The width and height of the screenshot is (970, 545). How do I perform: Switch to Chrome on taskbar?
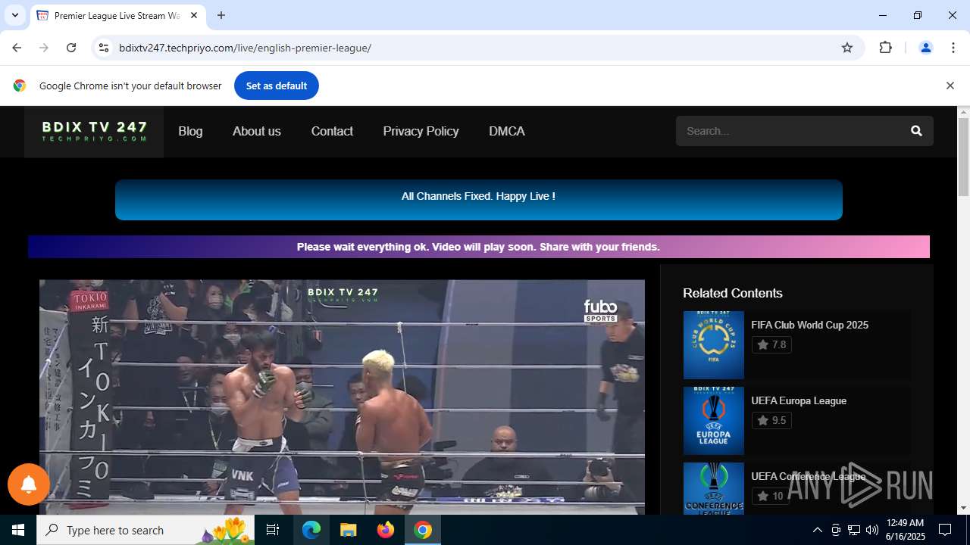click(x=423, y=530)
